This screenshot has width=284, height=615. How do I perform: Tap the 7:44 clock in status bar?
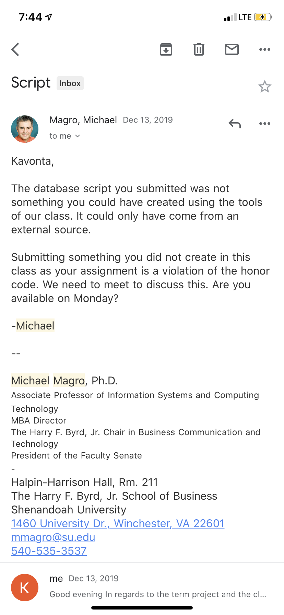point(30,17)
